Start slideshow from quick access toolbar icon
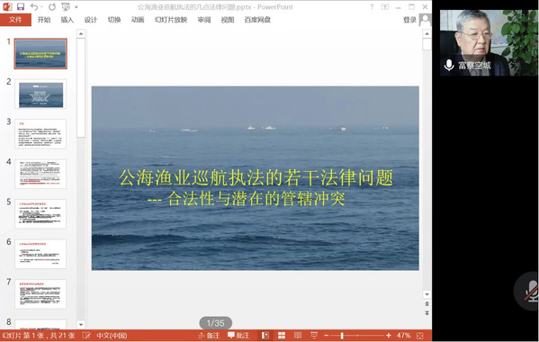539x342 pixels. [x=66, y=7]
